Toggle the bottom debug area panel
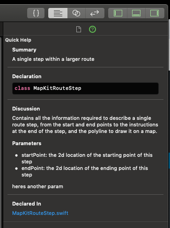 pos(136,13)
